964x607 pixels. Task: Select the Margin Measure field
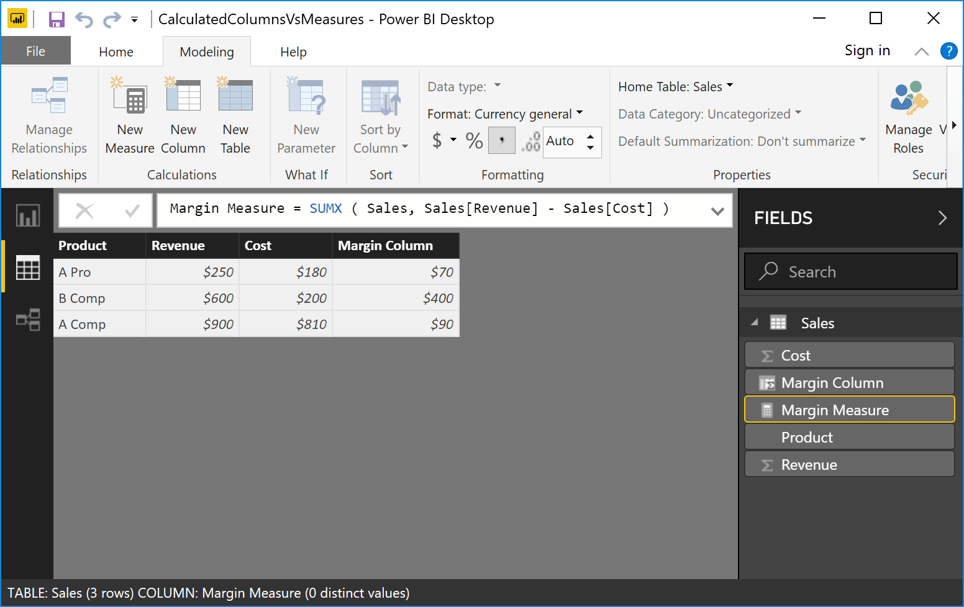(849, 410)
